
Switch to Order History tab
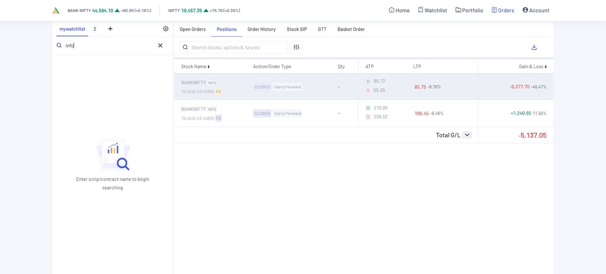click(262, 29)
